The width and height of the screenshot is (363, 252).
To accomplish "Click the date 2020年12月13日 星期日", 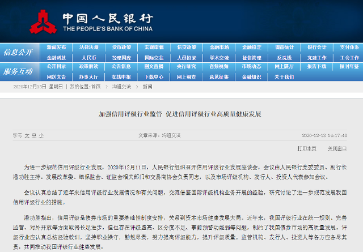I will pos(38,87).
